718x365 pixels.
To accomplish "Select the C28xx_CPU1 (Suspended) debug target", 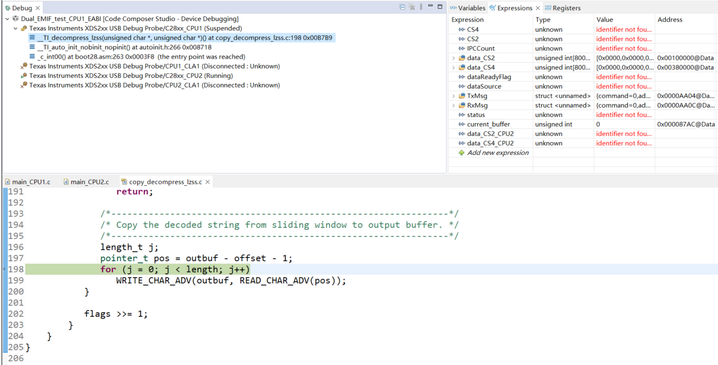I will (136, 28).
